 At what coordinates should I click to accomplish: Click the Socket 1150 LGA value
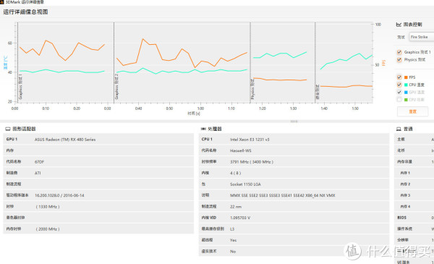(x=245, y=184)
